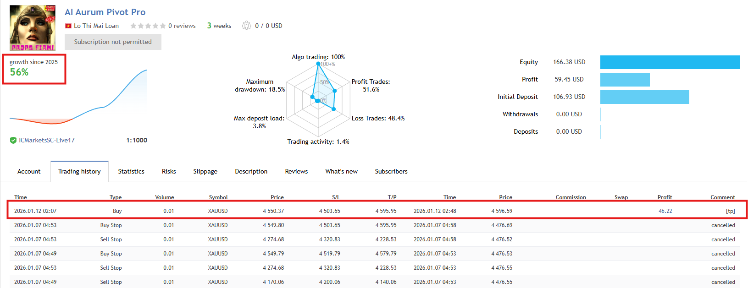Open the ICMarketsSC-Live17 broker server link

tap(47, 141)
